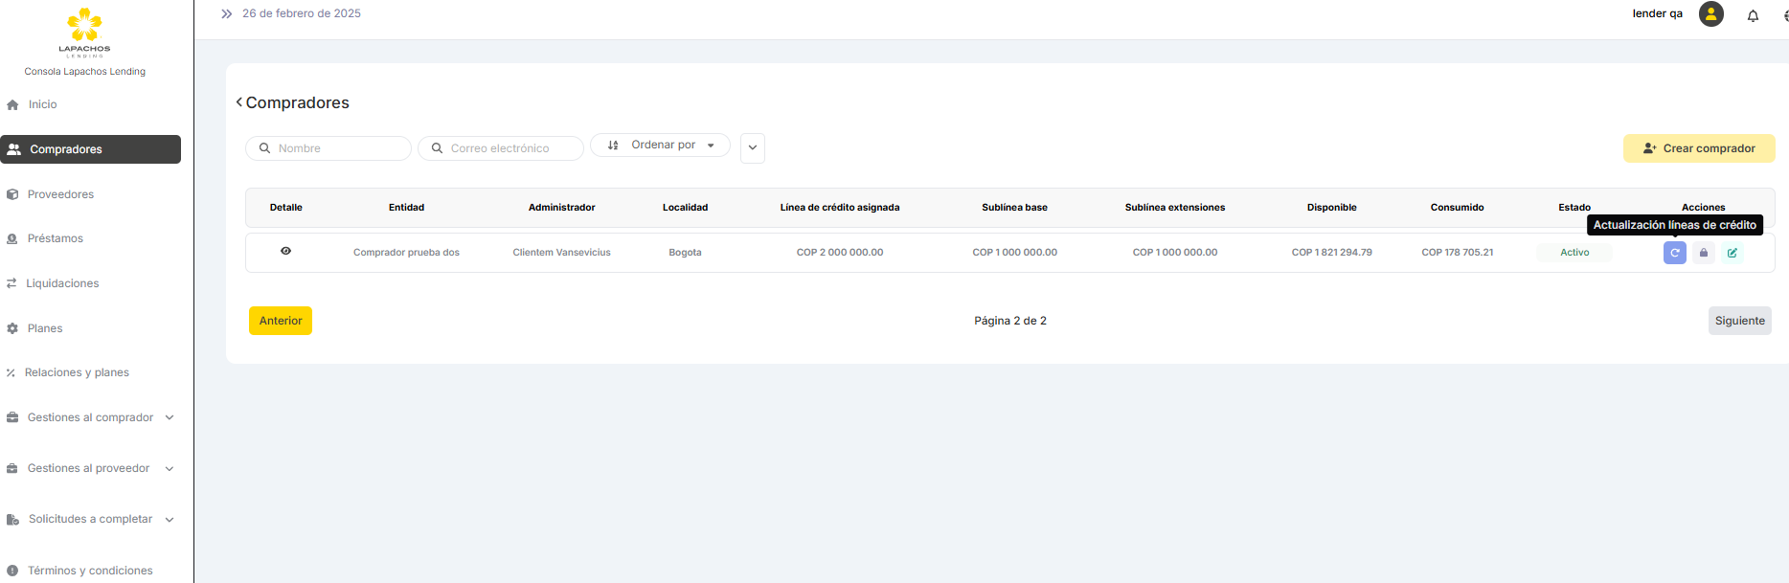Open the notifications bell
This screenshot has width=1789, height=583.
(x=1753, y=15)
